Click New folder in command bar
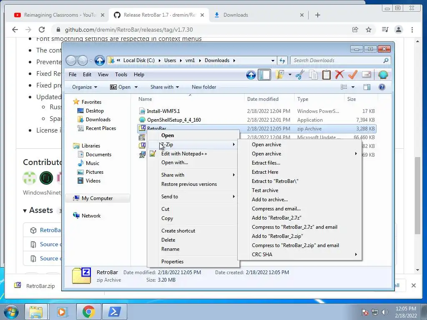The width and height of the screenshot is (427, 320). pyautogui.click(x=203, y=87)
